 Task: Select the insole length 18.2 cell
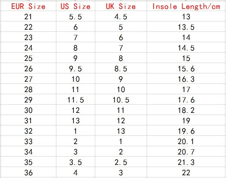pyautogui.click(x=186, y=110)
